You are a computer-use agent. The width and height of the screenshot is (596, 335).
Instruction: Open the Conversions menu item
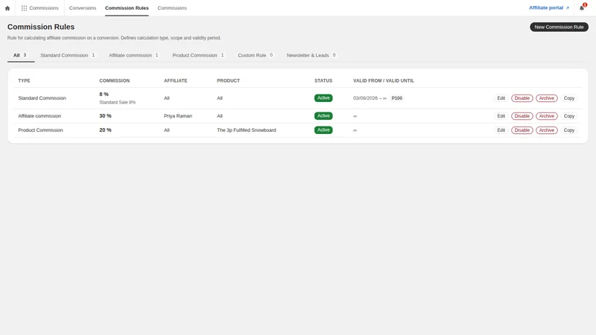(x=83, y=8)
